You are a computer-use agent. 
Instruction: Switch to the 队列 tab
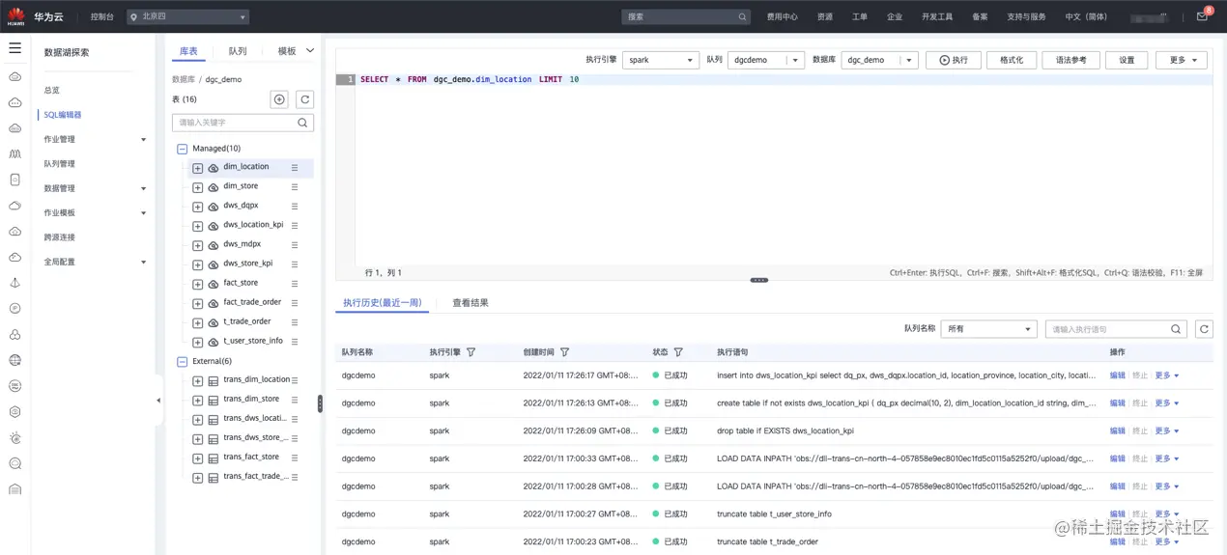[x=238, y=51]
